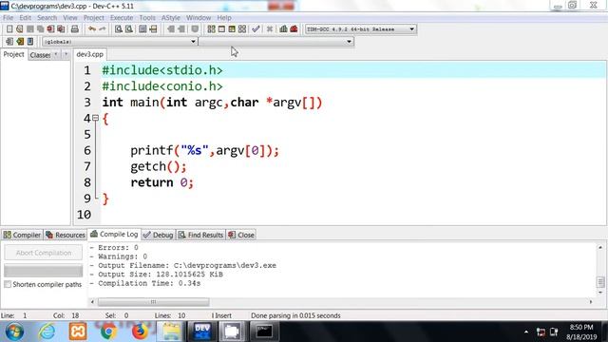Open the View menu

point(70,18)
